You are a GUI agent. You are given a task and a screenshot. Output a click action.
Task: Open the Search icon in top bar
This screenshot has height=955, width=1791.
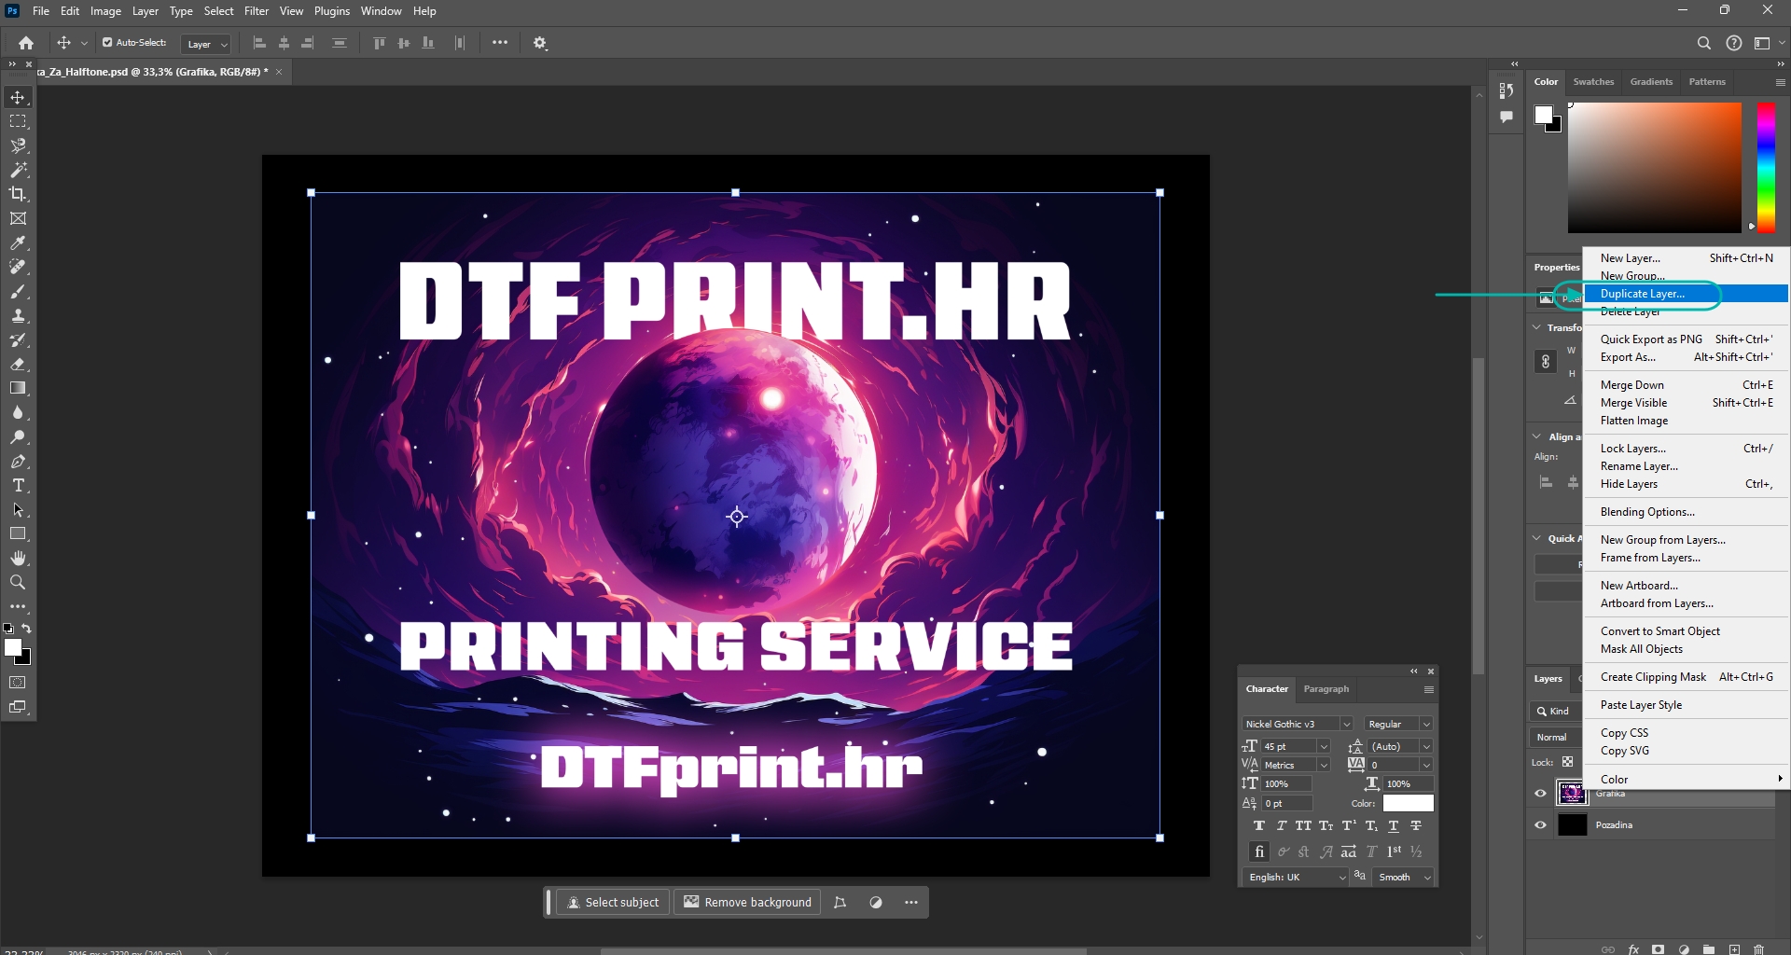(1703, 43)
